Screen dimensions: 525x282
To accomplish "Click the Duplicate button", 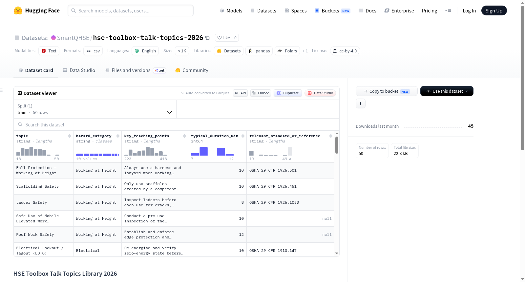I will [288, 93].
